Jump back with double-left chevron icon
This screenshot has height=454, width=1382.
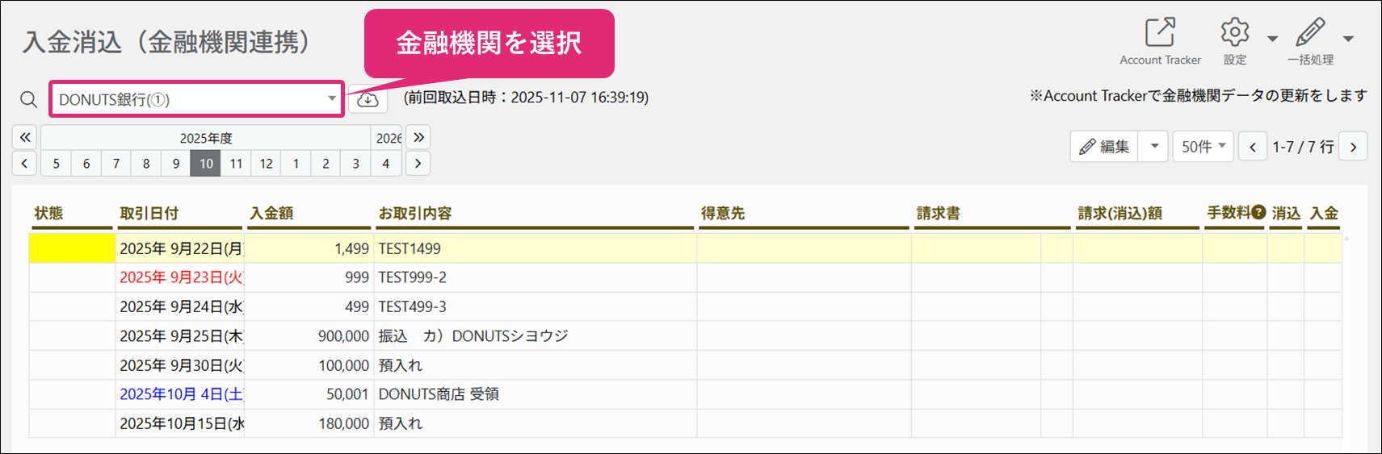pos(25,137)
